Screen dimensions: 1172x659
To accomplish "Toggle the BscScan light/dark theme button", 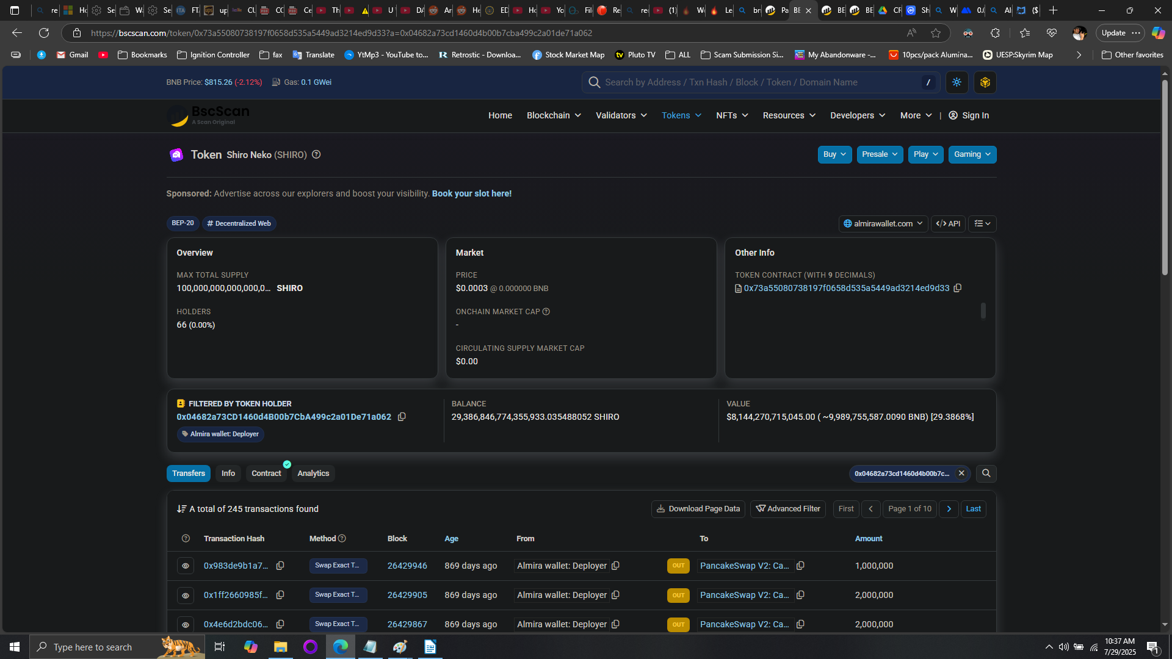I will pos(957,82).
